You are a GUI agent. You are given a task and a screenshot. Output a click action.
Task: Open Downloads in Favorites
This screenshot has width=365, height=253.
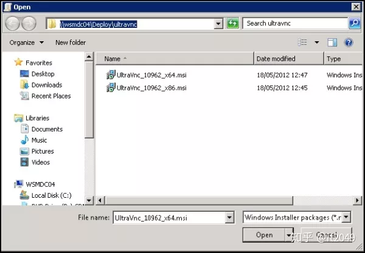[x=46, y=85]
